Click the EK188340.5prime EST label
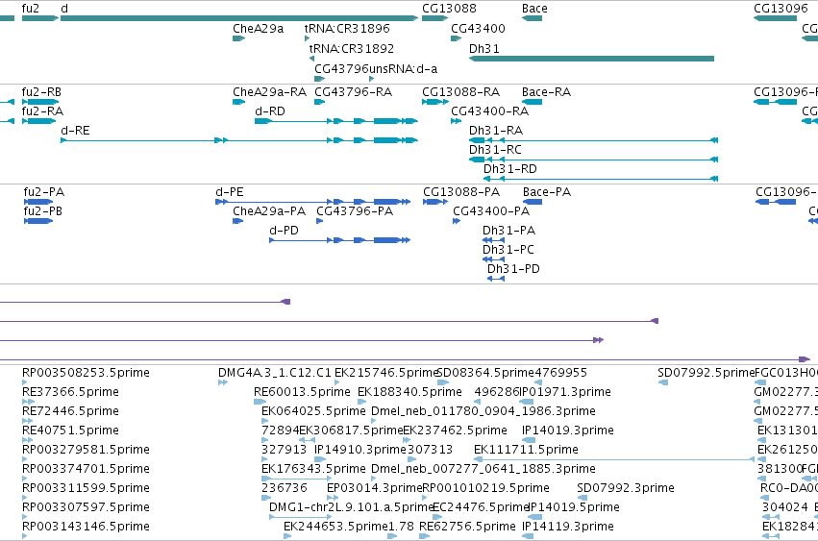Screen dimensions: 818x541 [410, 392]
